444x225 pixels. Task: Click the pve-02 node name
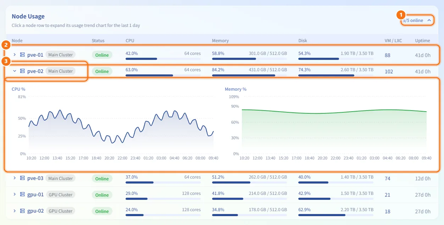pos(35,71)
